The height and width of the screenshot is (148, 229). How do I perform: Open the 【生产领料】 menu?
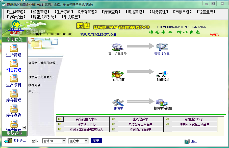[x=64, y=12]
